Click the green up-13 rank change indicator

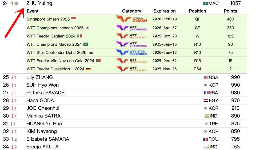[15, 3]
